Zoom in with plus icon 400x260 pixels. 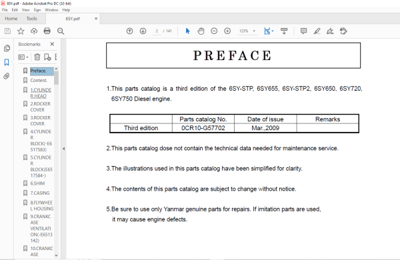pos(227,31)
